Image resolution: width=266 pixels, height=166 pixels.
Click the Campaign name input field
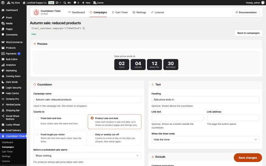click(x=87, y=100)
